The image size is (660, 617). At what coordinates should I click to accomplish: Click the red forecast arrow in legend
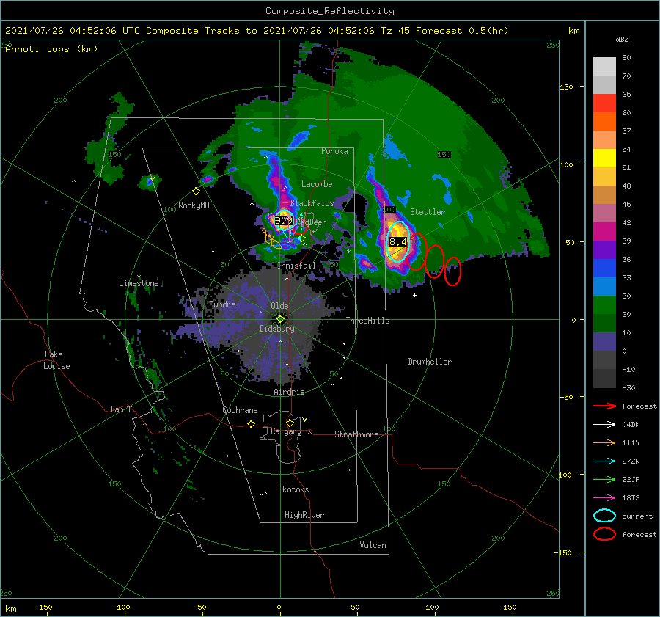[604, 406]
